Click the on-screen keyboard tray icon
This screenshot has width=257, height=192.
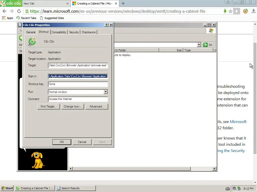pyautogui.click(x=227, y=188)
